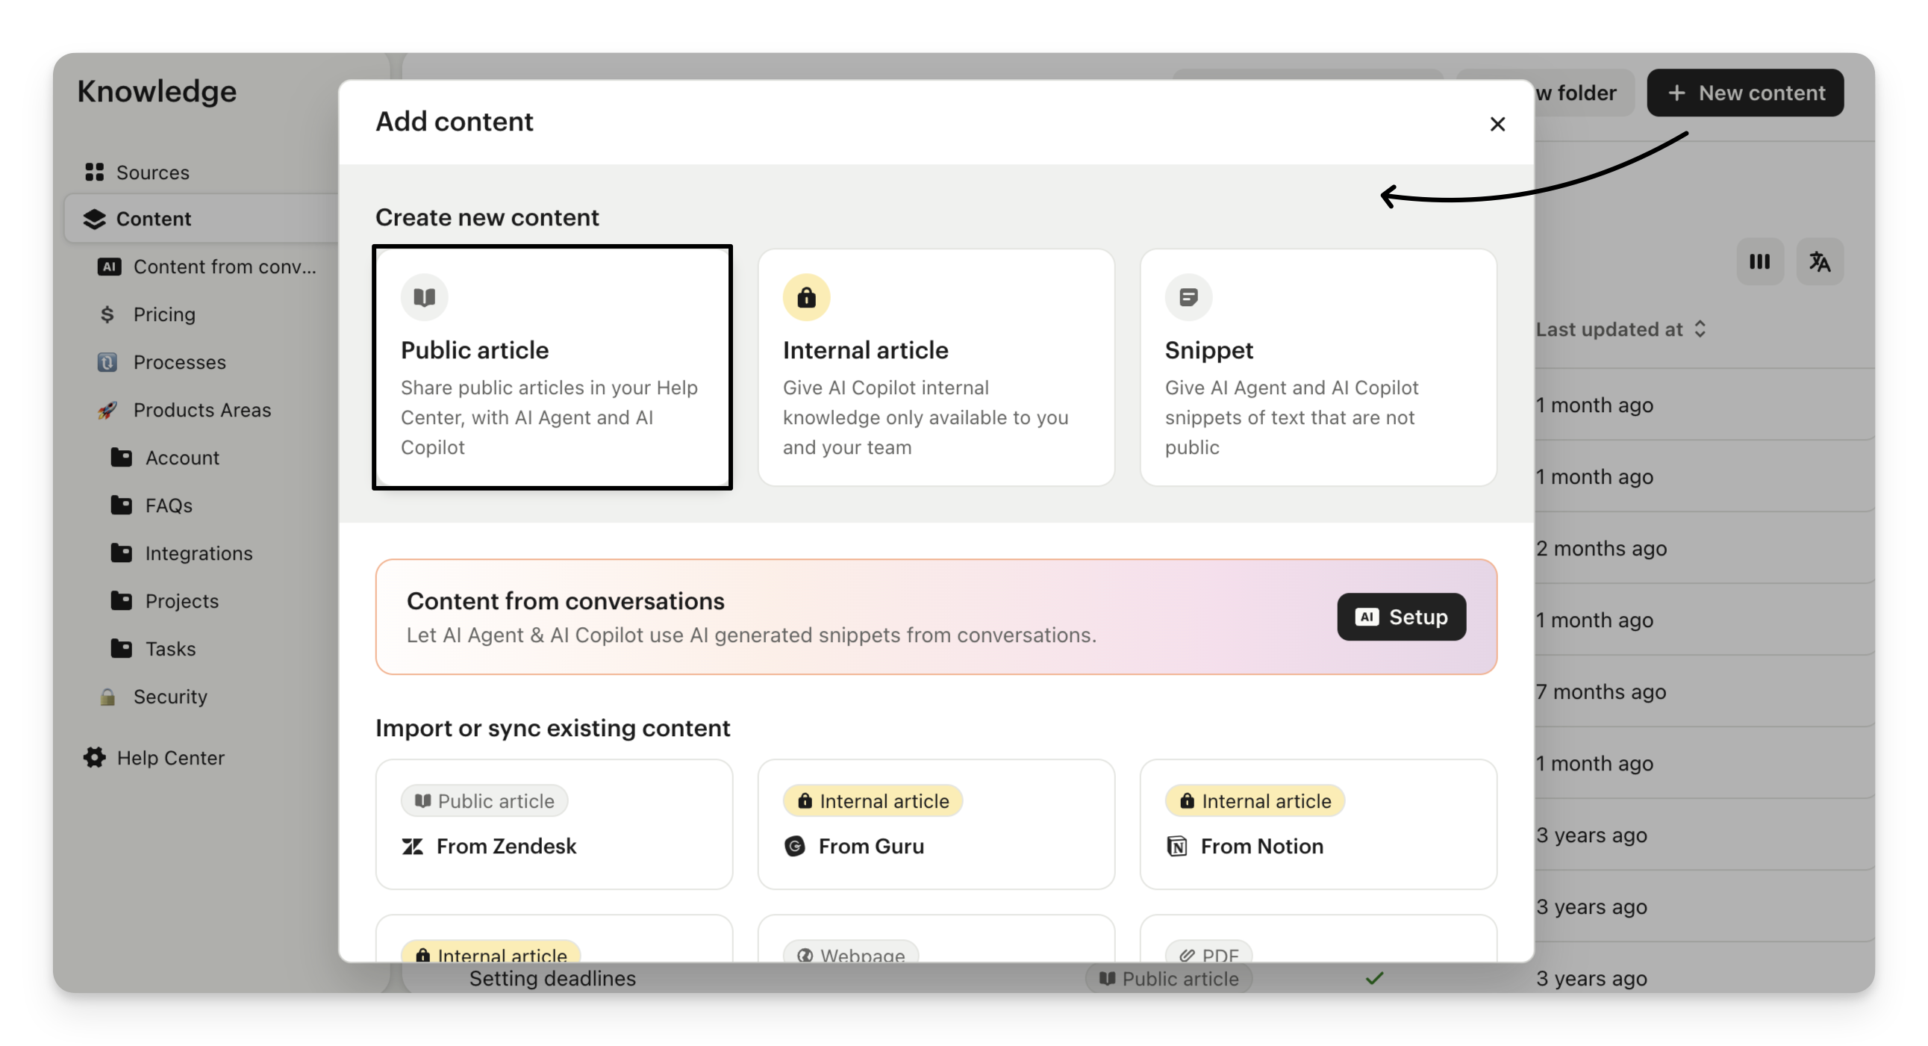
Task: Click the Notion logo icon
Action: (1176, 846)
